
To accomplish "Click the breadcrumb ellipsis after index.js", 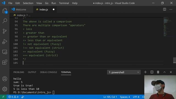I will pos(29,15).
